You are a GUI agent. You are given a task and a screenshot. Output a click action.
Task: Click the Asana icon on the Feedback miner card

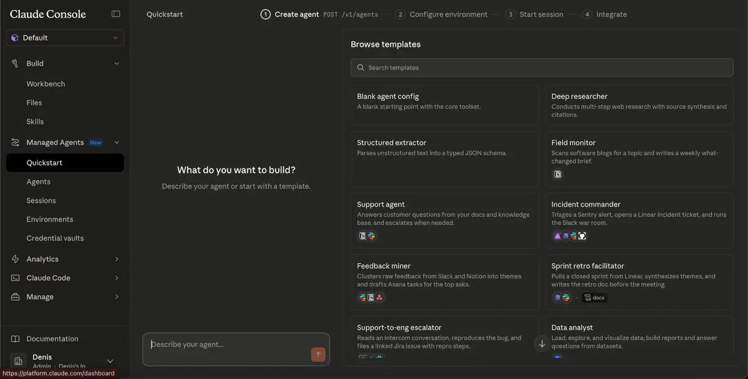pyautogui.click(x=379, y=298)
